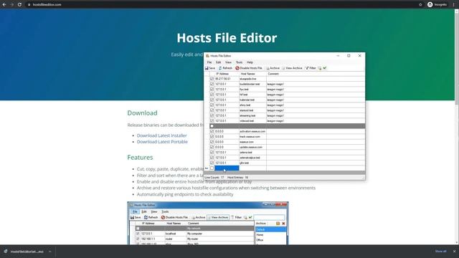Toggle checkbox on the gray separator row

212,126
